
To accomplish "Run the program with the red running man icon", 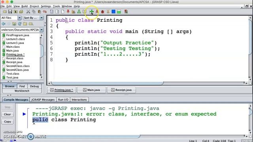I will pos(97,11).
